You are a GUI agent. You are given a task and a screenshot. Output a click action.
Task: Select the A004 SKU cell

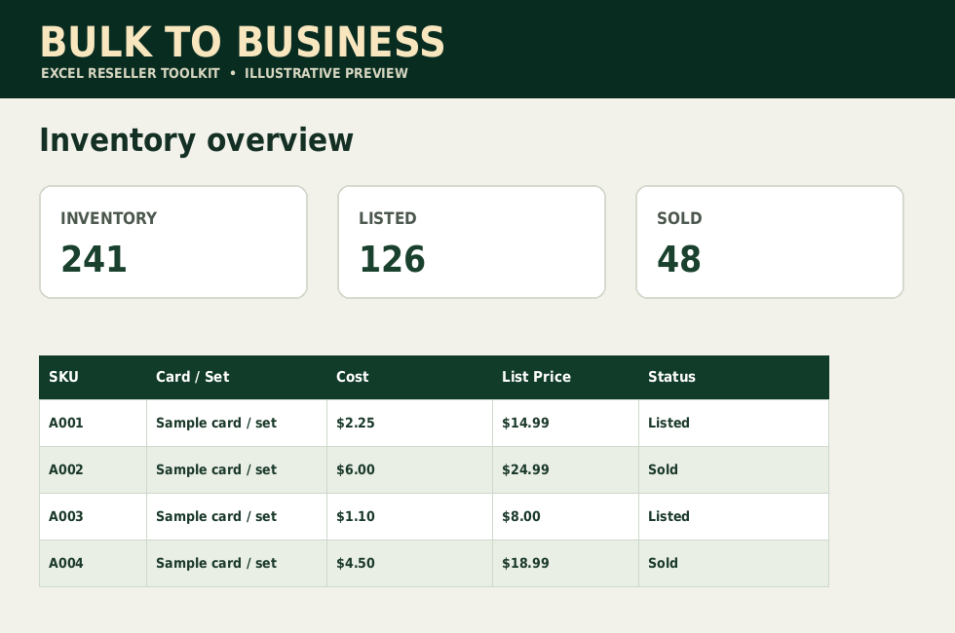click(x=93, y=564)
